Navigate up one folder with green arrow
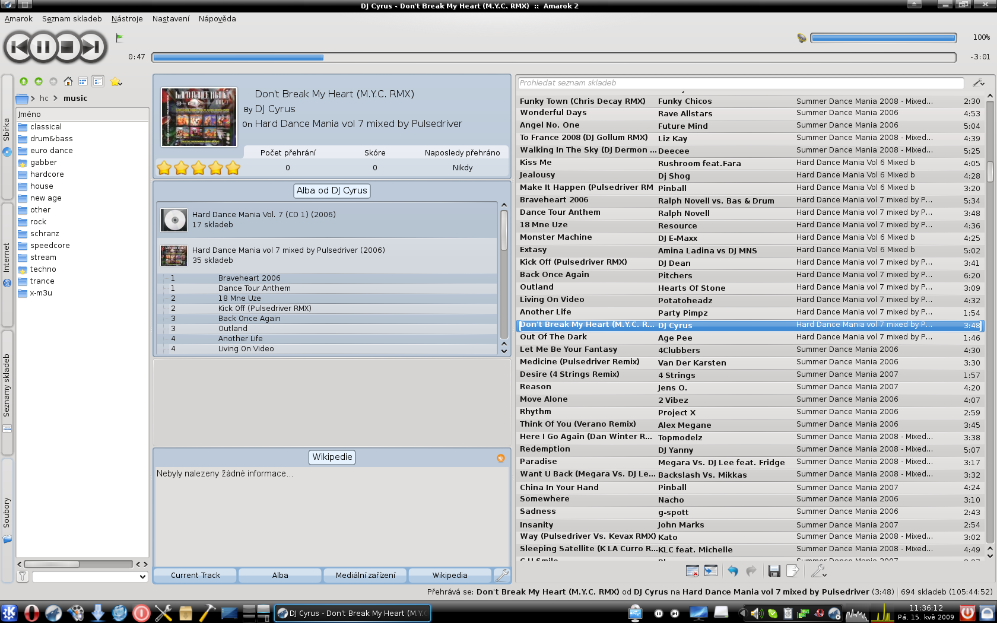The width and height of the screenshot is (997, 623). pos(24,81)
